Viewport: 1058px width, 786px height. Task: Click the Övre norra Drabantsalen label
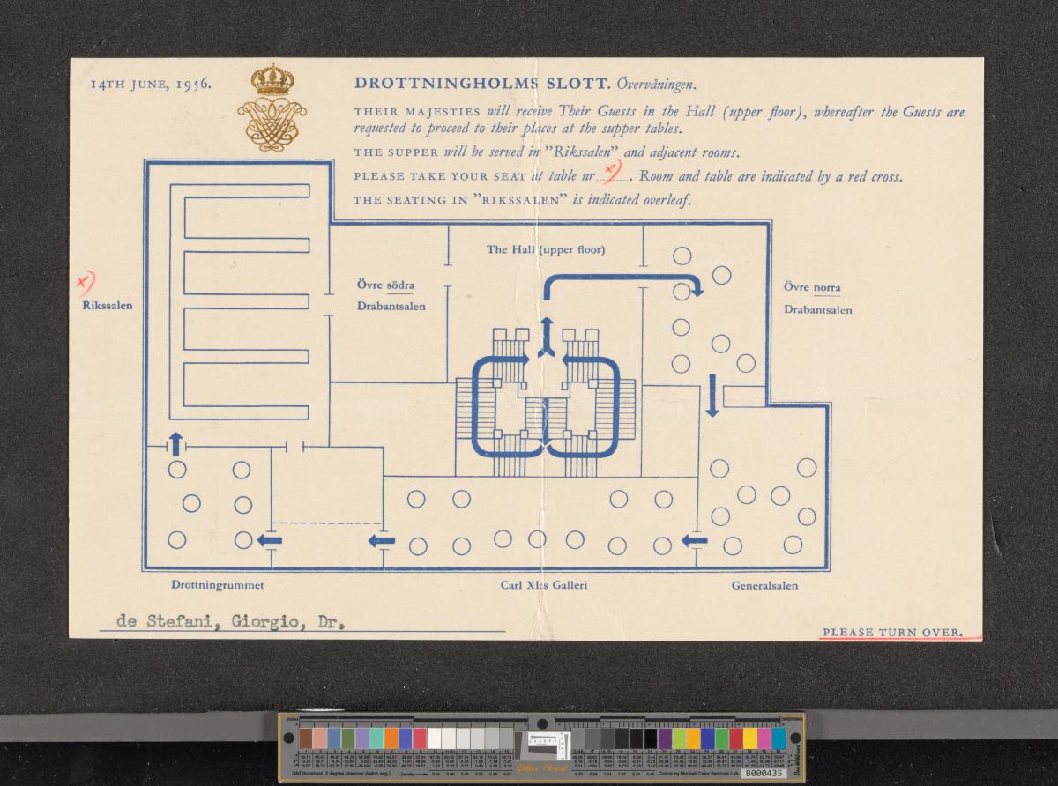817,299
